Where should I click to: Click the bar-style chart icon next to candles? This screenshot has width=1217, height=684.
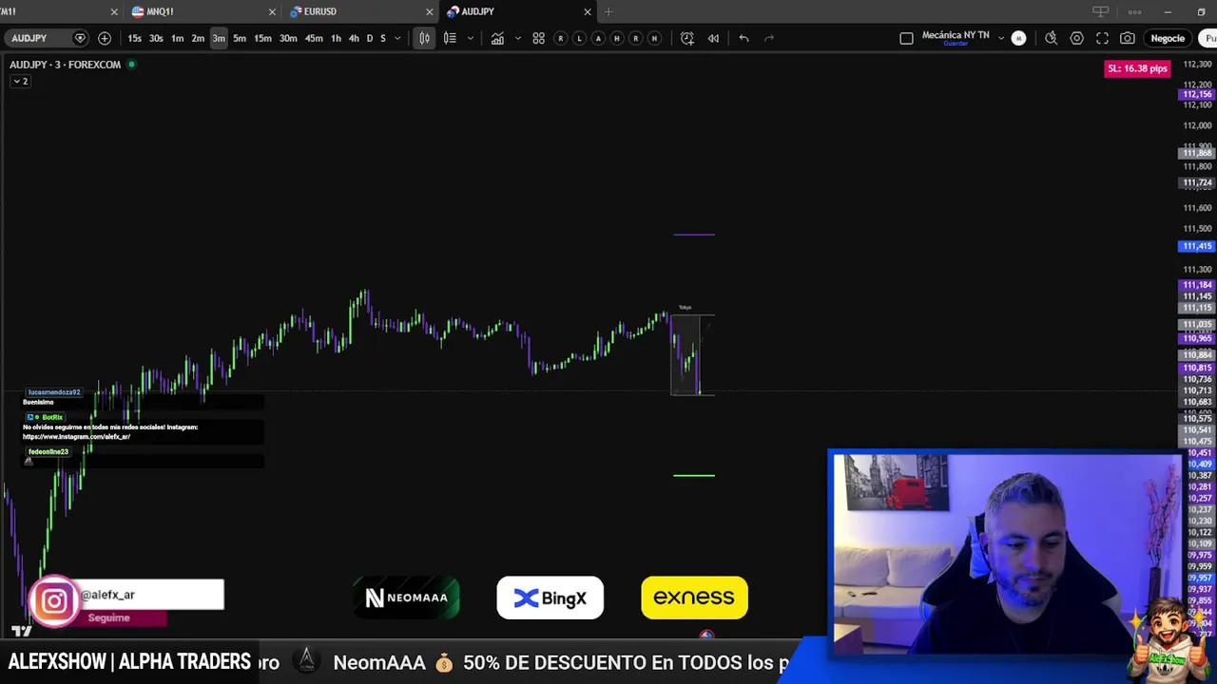click(x=450, y=38)
